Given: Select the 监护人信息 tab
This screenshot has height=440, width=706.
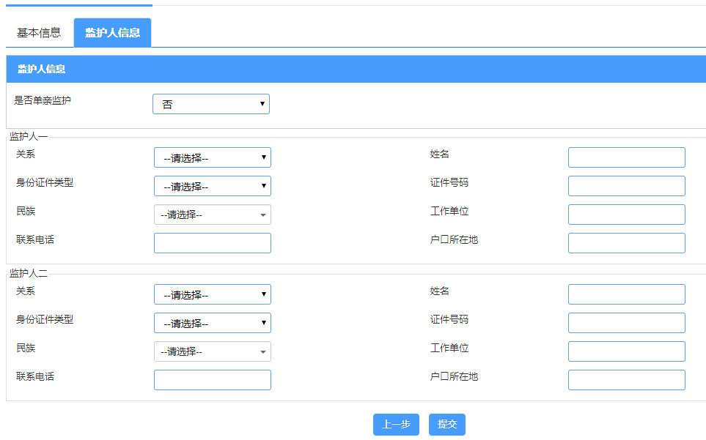Looking at the screenshot, I should coord(113,33).
